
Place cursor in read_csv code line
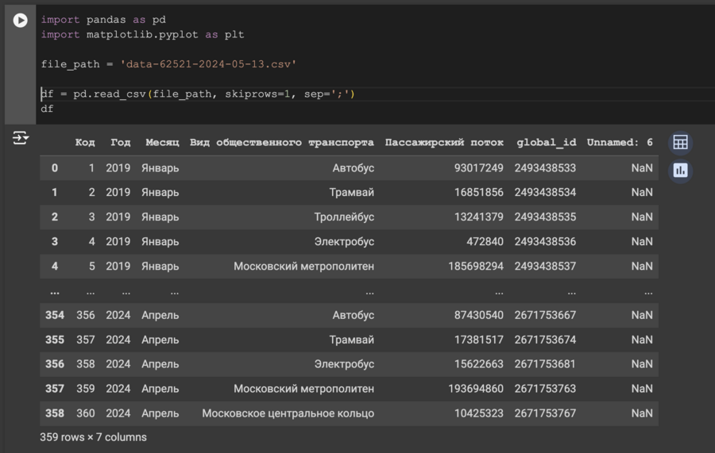[x=199, y=94]
